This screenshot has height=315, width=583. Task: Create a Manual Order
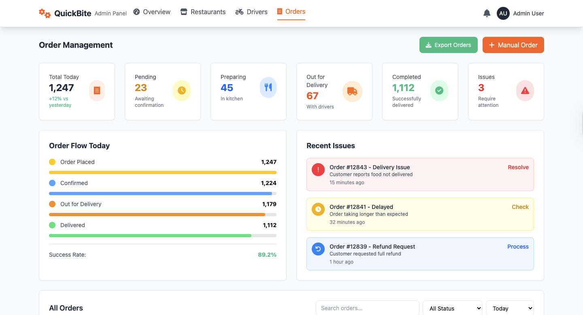pyautogui.click(x=513, y=45)
